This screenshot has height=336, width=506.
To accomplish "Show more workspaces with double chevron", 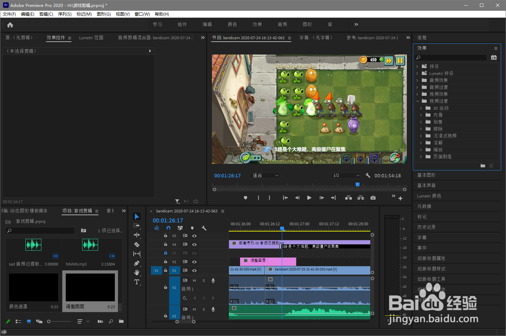I will click(356, 25).
